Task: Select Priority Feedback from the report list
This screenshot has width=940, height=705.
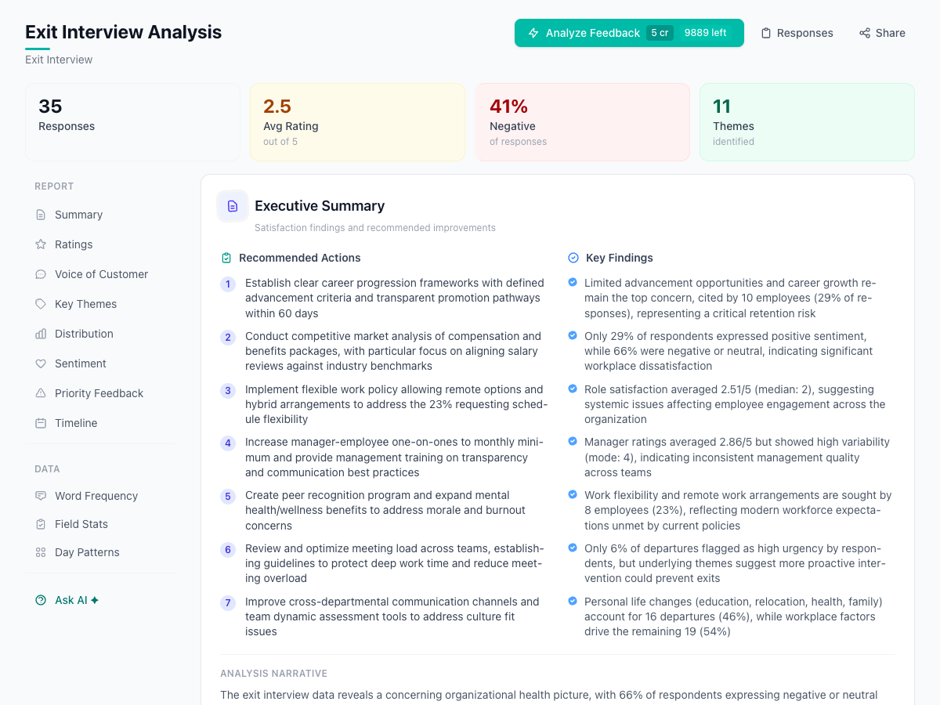Action: (x=99, y=392)
